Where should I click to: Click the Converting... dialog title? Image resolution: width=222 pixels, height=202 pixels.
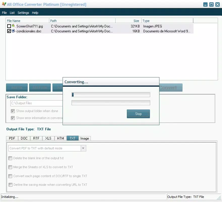(x=76, y=82)
